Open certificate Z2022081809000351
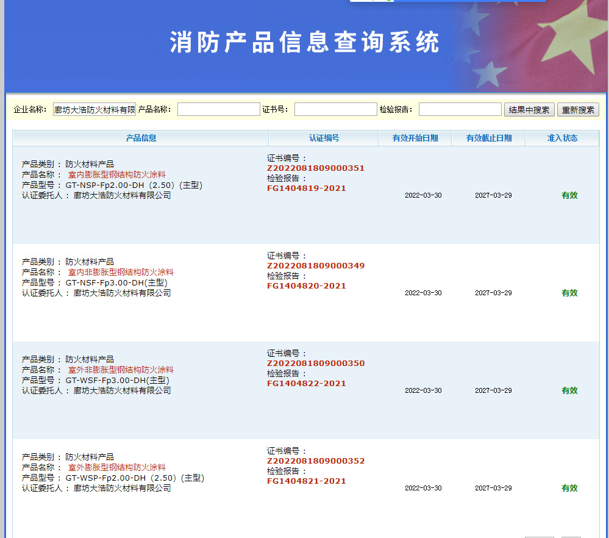Viewport: 609px width, 538px height. click(x=316, y=168)
